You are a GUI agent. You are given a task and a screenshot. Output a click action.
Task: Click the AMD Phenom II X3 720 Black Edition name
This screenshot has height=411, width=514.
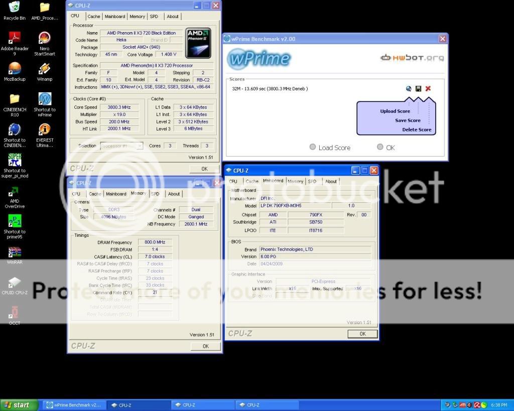[x=141, y=33]
